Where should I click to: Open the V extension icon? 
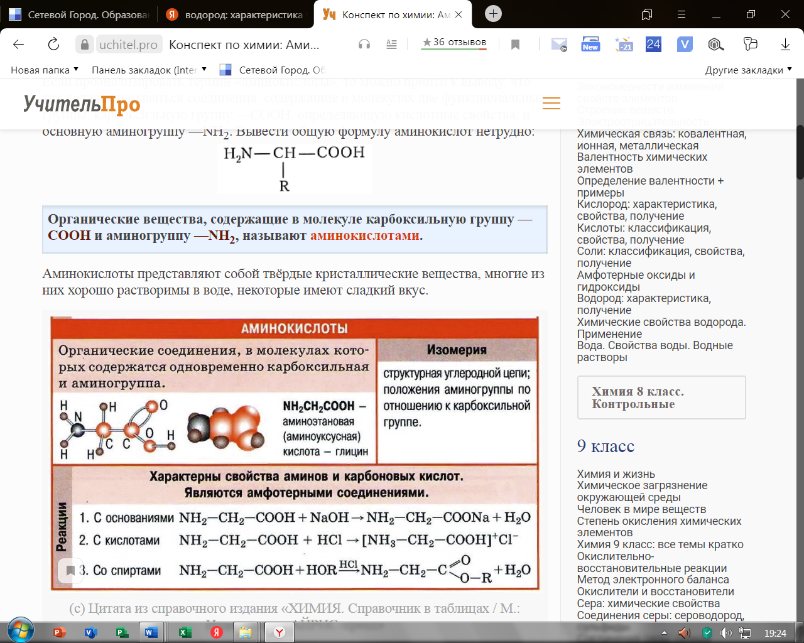(x=685, y=45)
